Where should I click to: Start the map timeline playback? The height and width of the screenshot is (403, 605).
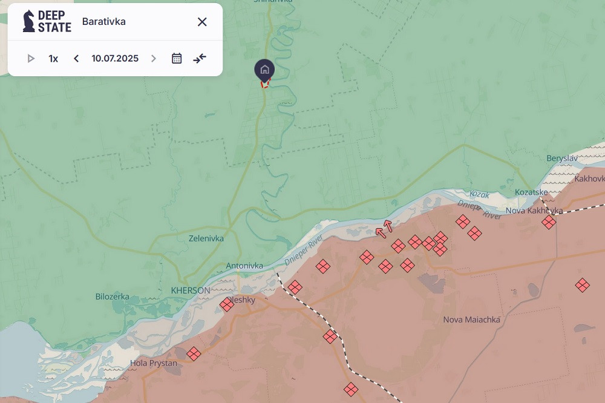pos(31,59)
